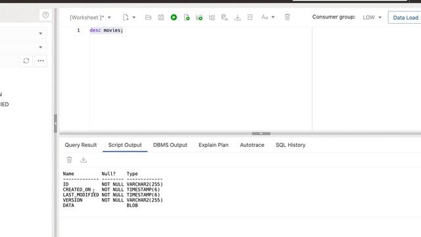The height and width of the screenshot is (237, 421).
Task: Download the script output
Action: click(84, 159)
